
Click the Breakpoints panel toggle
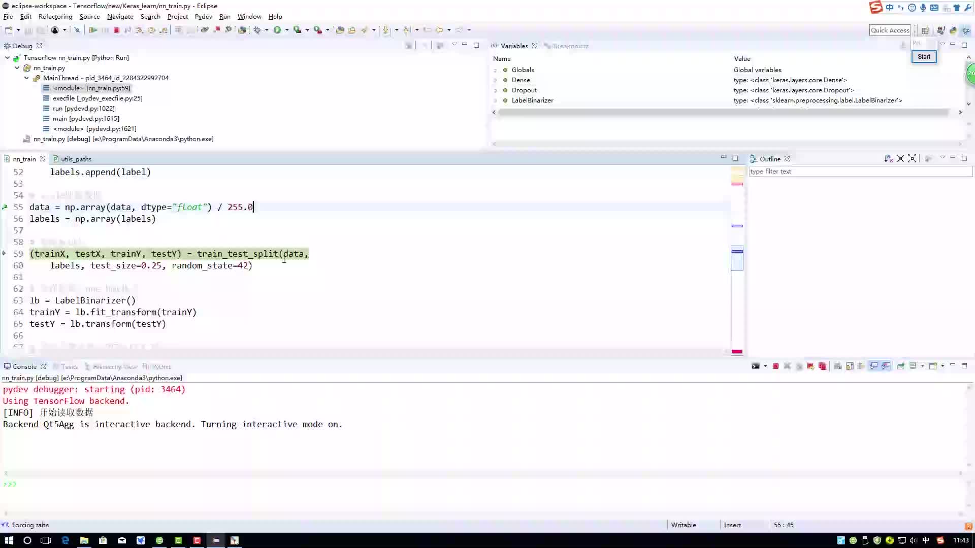570,46
